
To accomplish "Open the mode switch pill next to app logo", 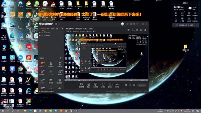I will (x=57, y=24).
